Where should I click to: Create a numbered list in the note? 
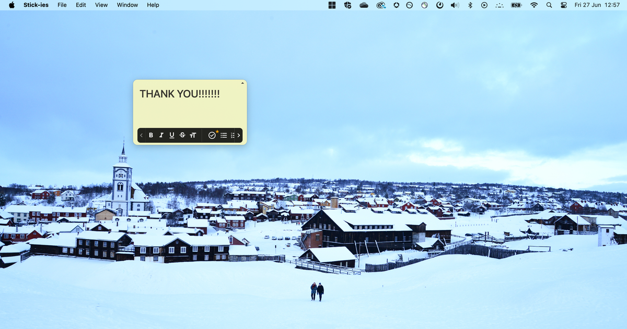[x=231, y=135]
